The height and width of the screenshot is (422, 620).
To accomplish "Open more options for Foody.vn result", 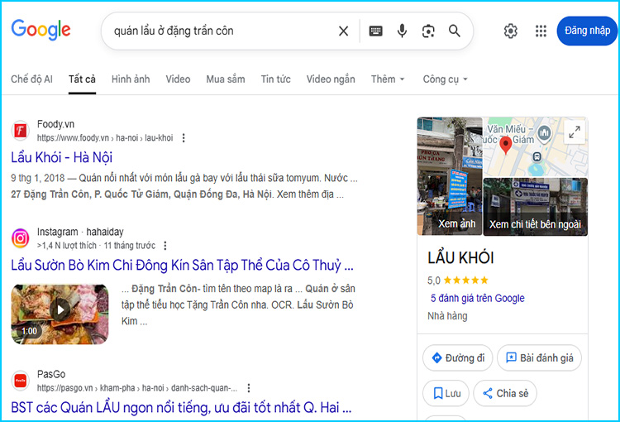I will point(184,137).
